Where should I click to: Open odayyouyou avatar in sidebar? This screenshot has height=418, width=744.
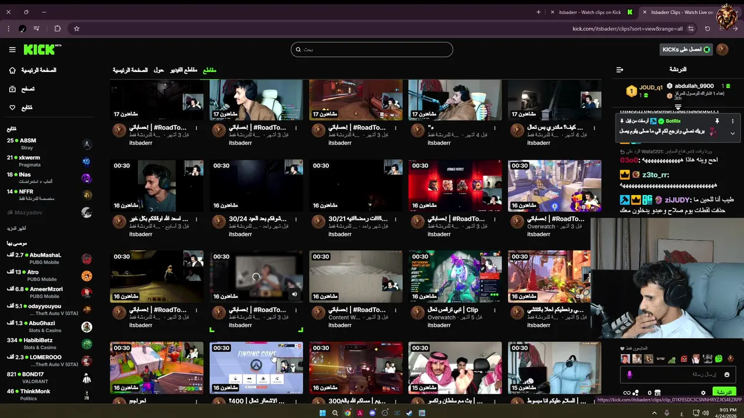(x=87, y=309)
